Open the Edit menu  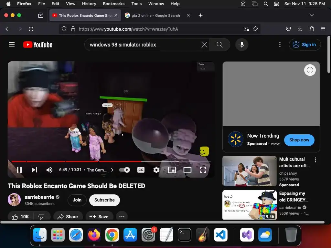(x=55, y=4)
